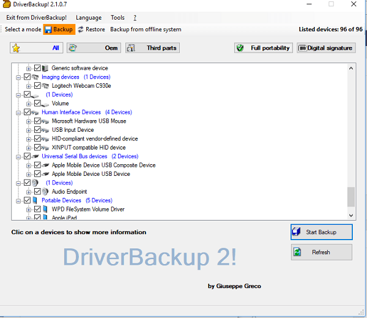Screen dimensions: 367x318
Task: Click the Universal Serial Bus devices icon
Action: point(35,156)
